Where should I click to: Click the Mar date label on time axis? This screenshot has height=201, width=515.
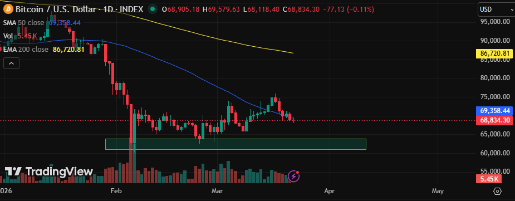217,191
